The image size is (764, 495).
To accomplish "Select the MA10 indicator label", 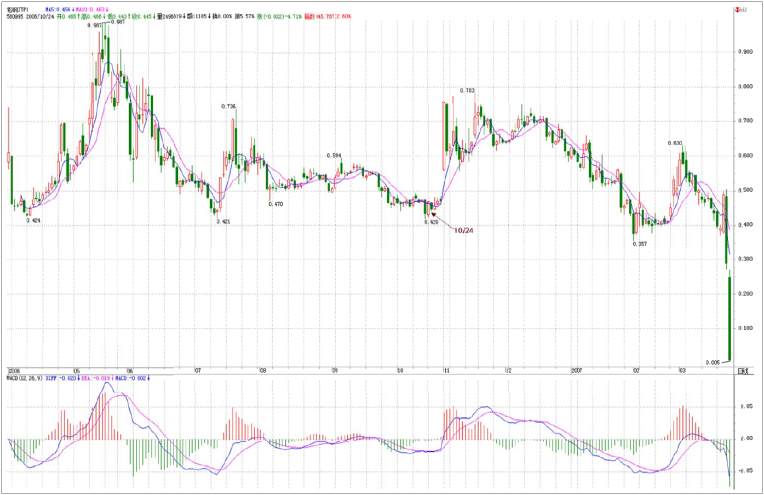I will pyautogui.click(x=91, y=10).
